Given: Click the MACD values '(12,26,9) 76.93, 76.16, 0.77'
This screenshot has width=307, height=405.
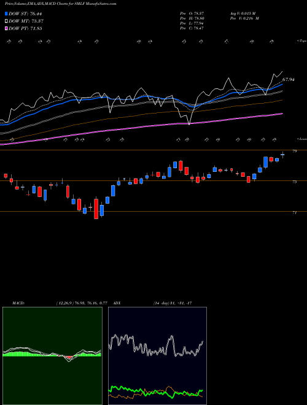Looking at the screenshot, I should click(x=82, y=303).
